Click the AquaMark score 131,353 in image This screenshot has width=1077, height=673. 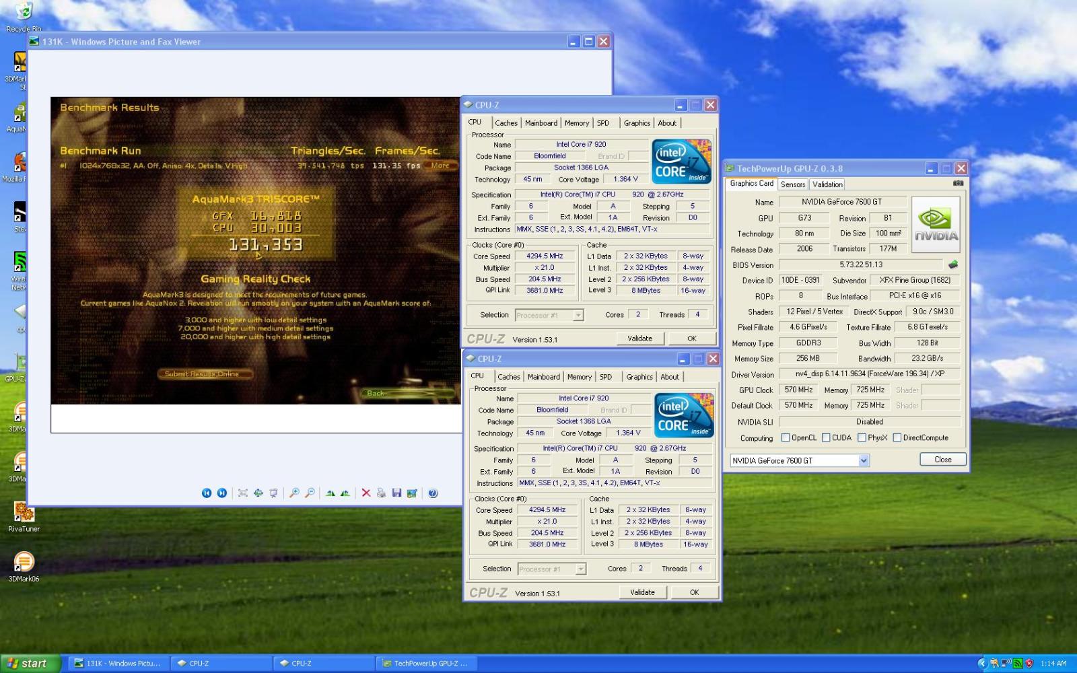[x=265, y=244]
